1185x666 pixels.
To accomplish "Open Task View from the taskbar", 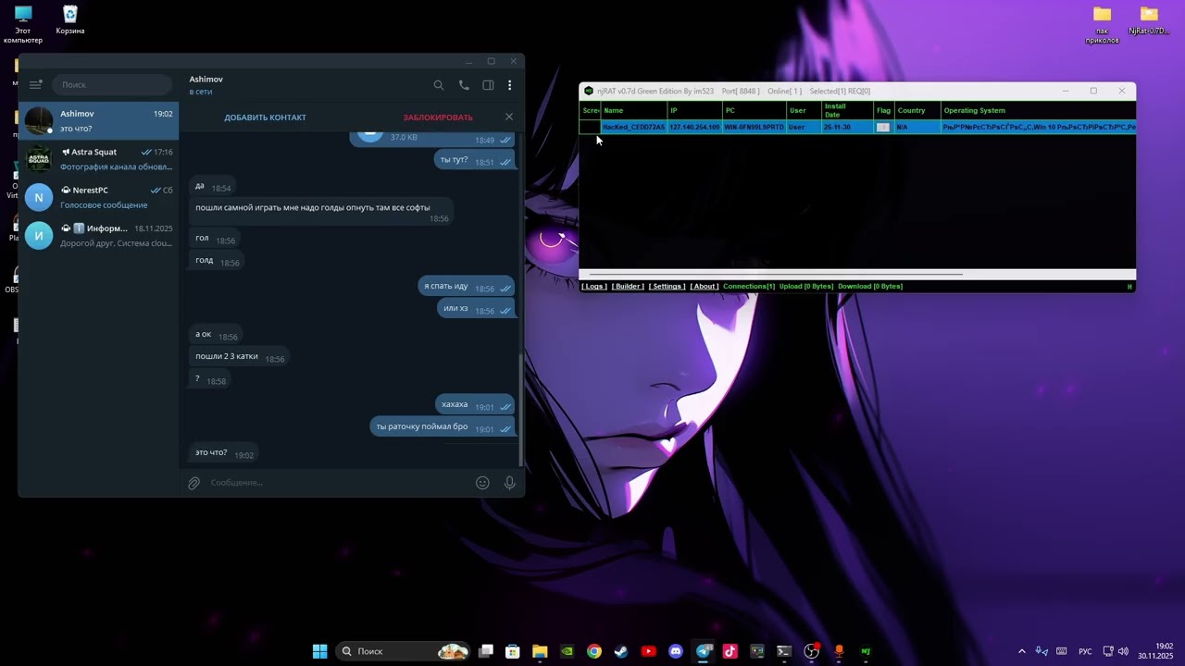I will 486,651.
